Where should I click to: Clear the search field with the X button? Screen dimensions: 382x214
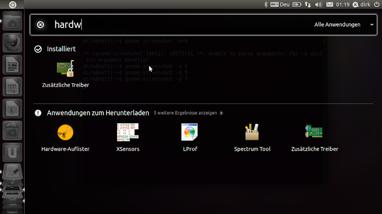41,25
